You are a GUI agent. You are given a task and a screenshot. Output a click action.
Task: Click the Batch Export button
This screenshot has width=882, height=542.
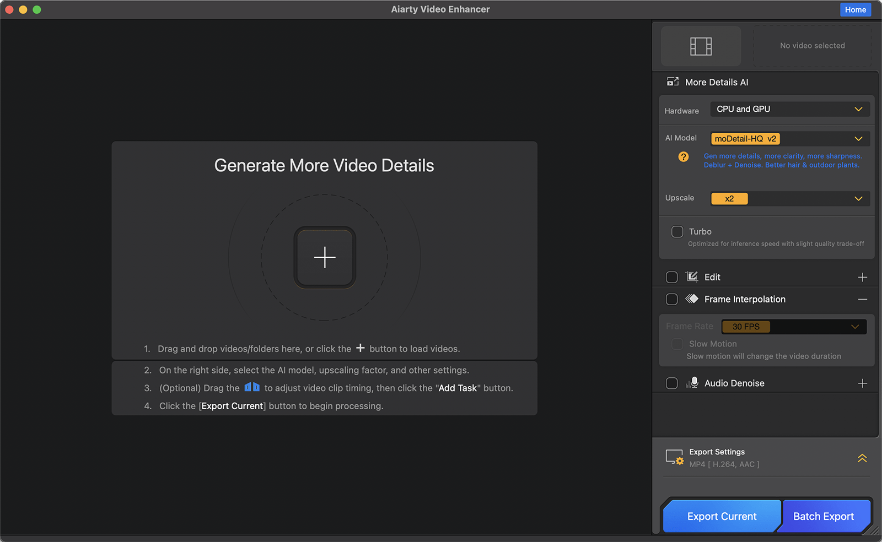[x=824, y=516]
